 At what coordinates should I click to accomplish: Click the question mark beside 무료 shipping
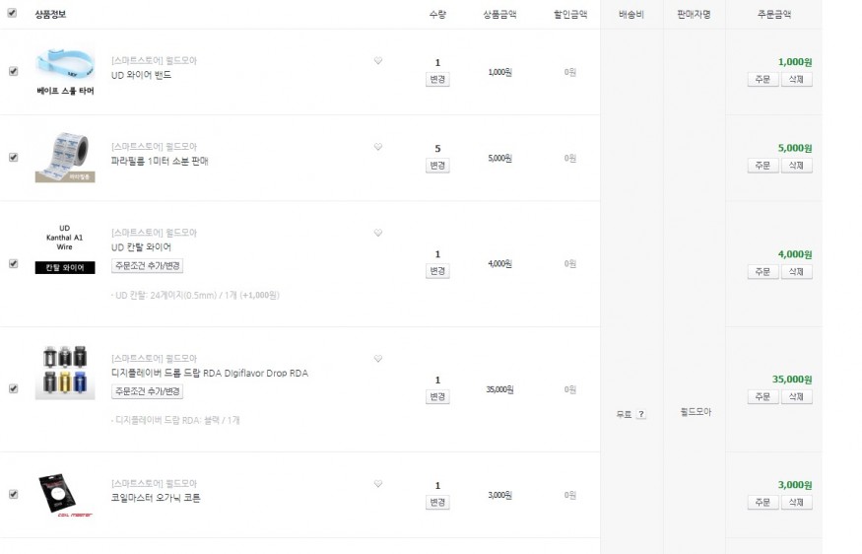(x=640, y=414)
